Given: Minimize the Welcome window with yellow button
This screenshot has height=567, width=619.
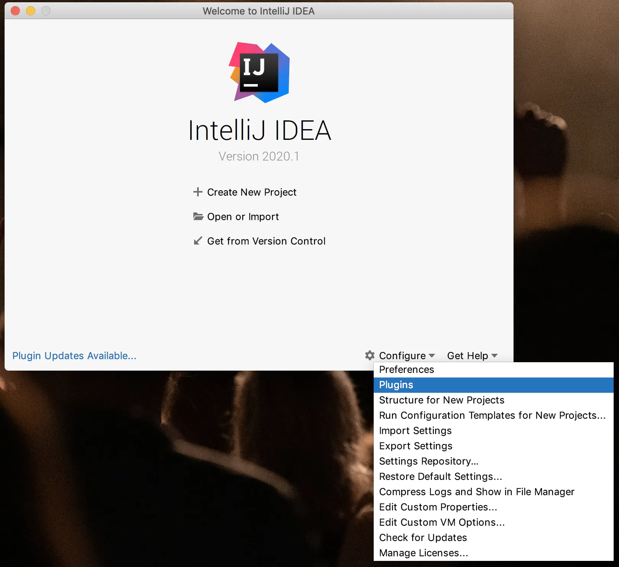Looking at the screenshot, I should pyautogui.click(x=31, y=11).
